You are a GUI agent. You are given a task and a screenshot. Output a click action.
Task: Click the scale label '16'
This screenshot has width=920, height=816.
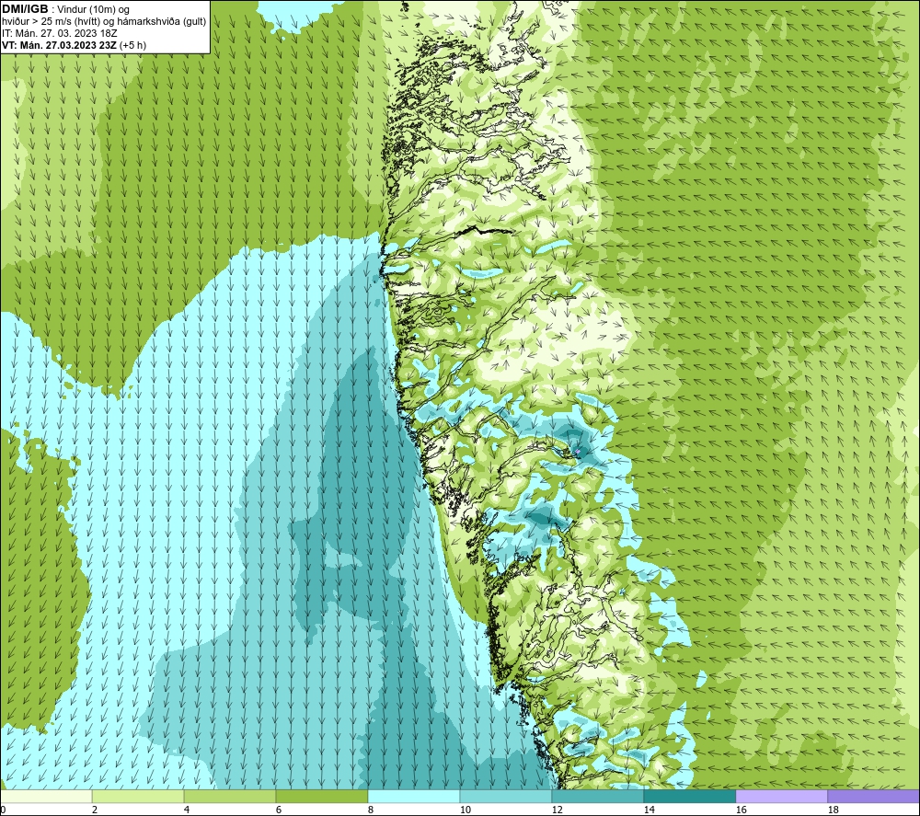[741, 810]
